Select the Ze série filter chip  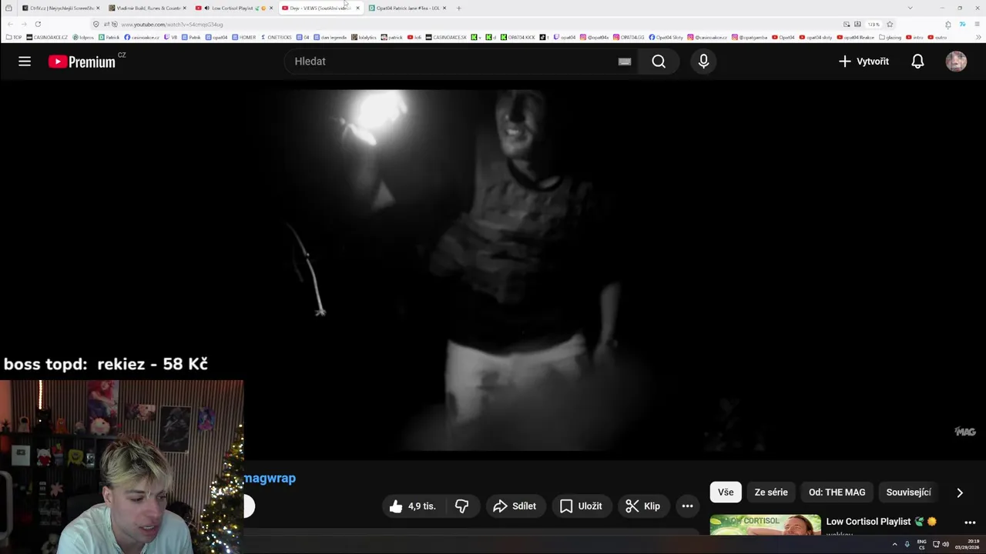click(x=771, y=492)
